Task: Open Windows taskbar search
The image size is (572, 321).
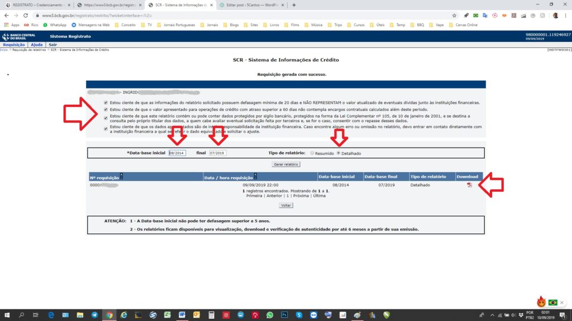Action: click(21, 315)
